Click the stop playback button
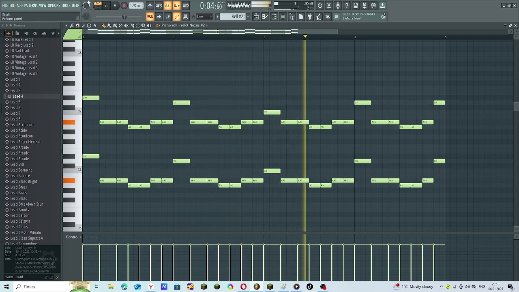519x292 pixels. [x=115, y=6]
